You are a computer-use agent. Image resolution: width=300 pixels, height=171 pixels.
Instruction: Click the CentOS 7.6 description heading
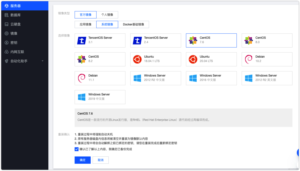click(x=85, y=113)
